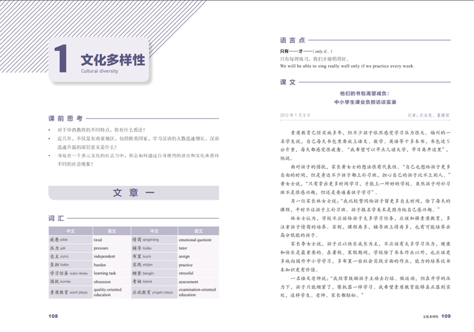Click the 文章一 banner heading
The width and height of the screenshot is (474, 332).
point(133,192)
